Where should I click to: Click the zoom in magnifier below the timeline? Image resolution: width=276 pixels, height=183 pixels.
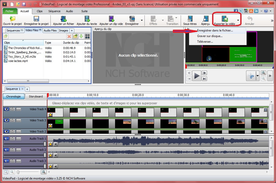(x=44, y=172)
